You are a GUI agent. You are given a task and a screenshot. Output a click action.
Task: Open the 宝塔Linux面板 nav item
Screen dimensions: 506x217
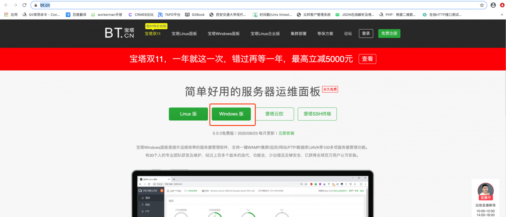(x=184, y=34)
